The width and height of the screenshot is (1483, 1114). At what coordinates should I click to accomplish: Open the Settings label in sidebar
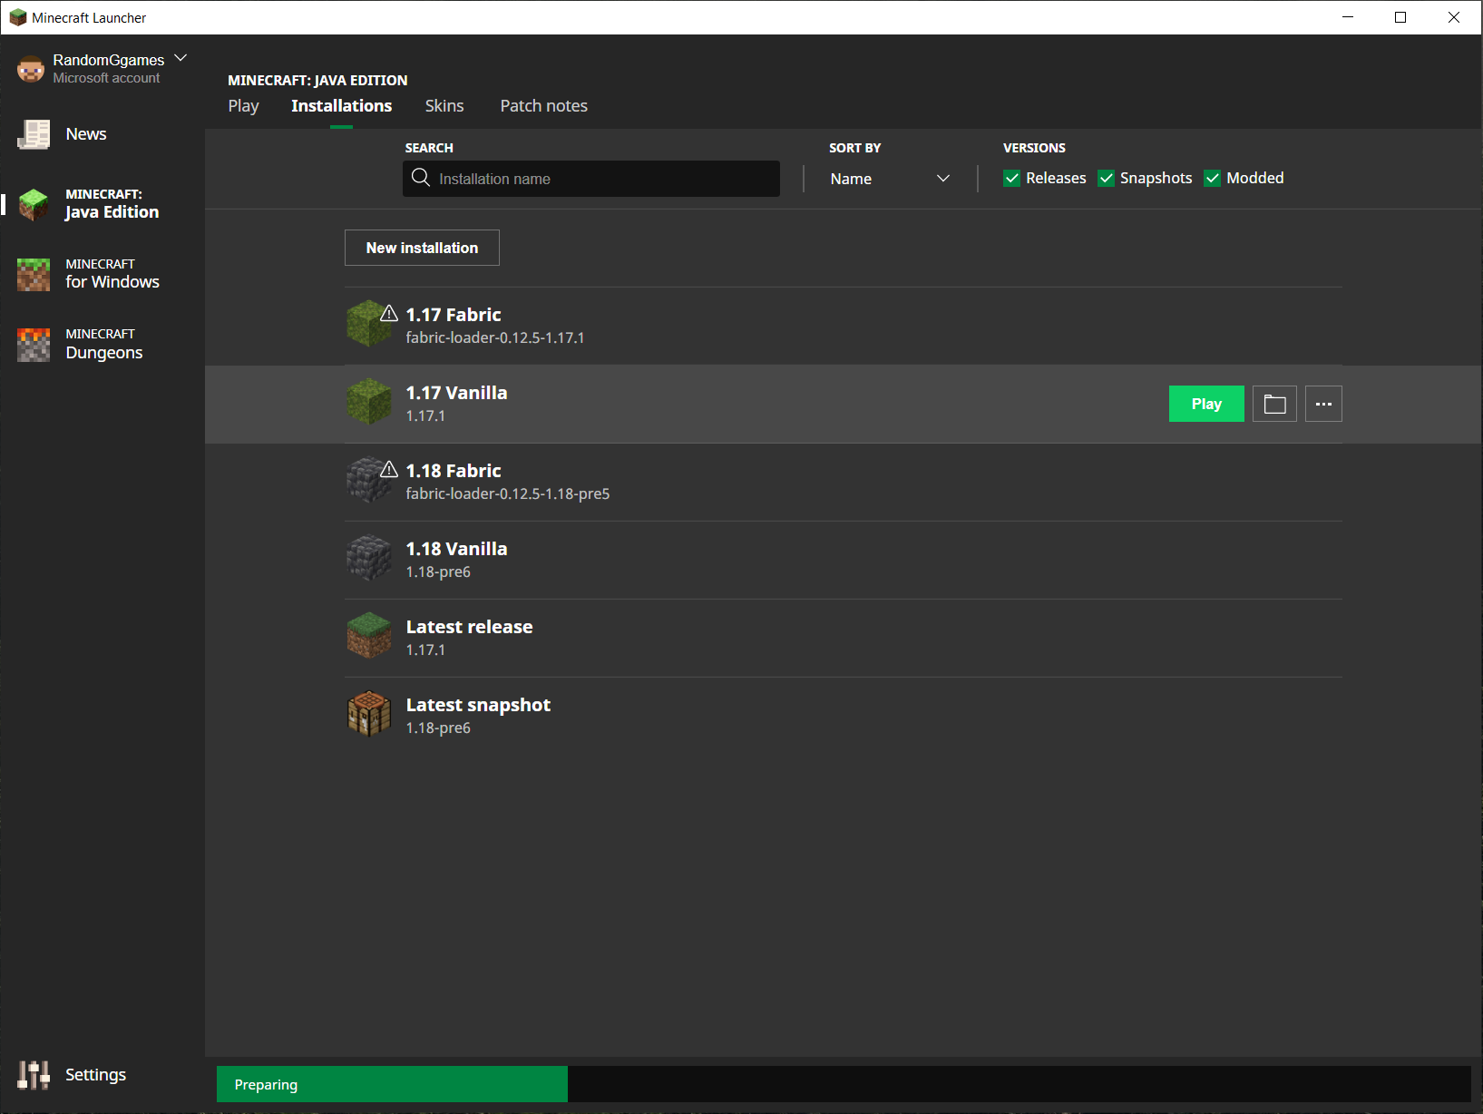(x=95, y=1075)
